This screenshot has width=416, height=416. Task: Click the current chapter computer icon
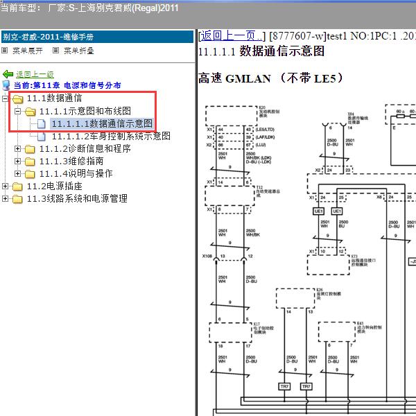[6, 85]
